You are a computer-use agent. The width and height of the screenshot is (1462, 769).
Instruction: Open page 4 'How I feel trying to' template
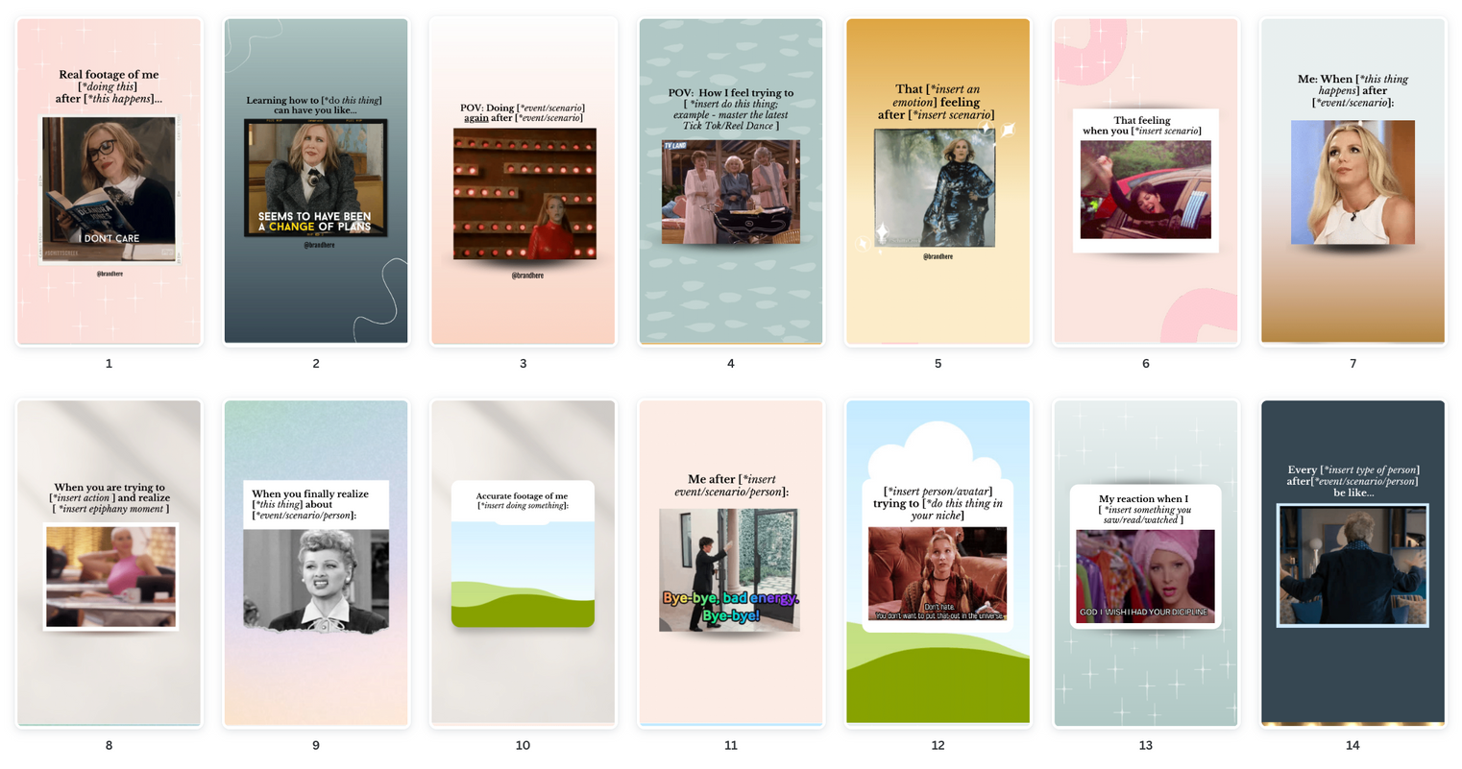[x=731, y=181]
